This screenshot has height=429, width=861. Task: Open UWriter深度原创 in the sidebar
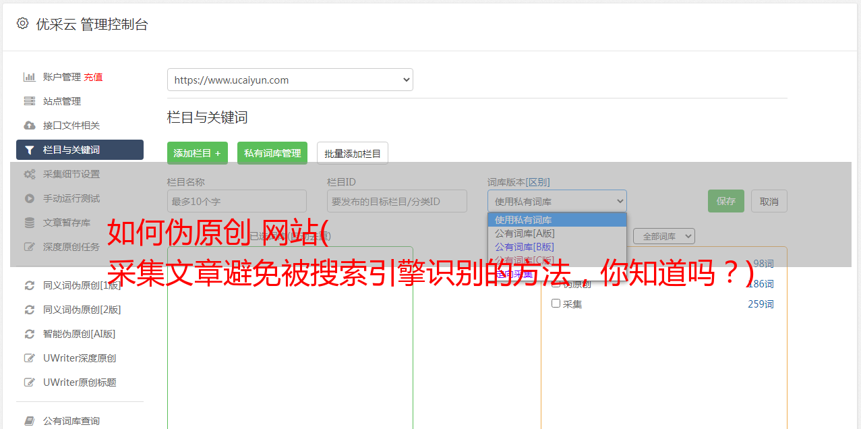pos(80,358)
